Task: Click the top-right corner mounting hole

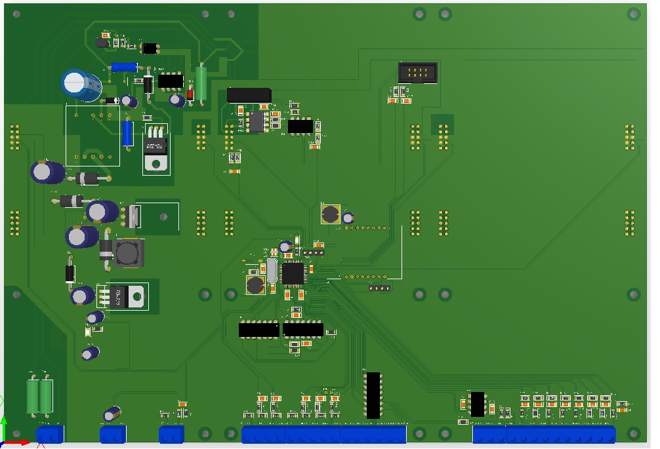Action: tap(633, 14)
